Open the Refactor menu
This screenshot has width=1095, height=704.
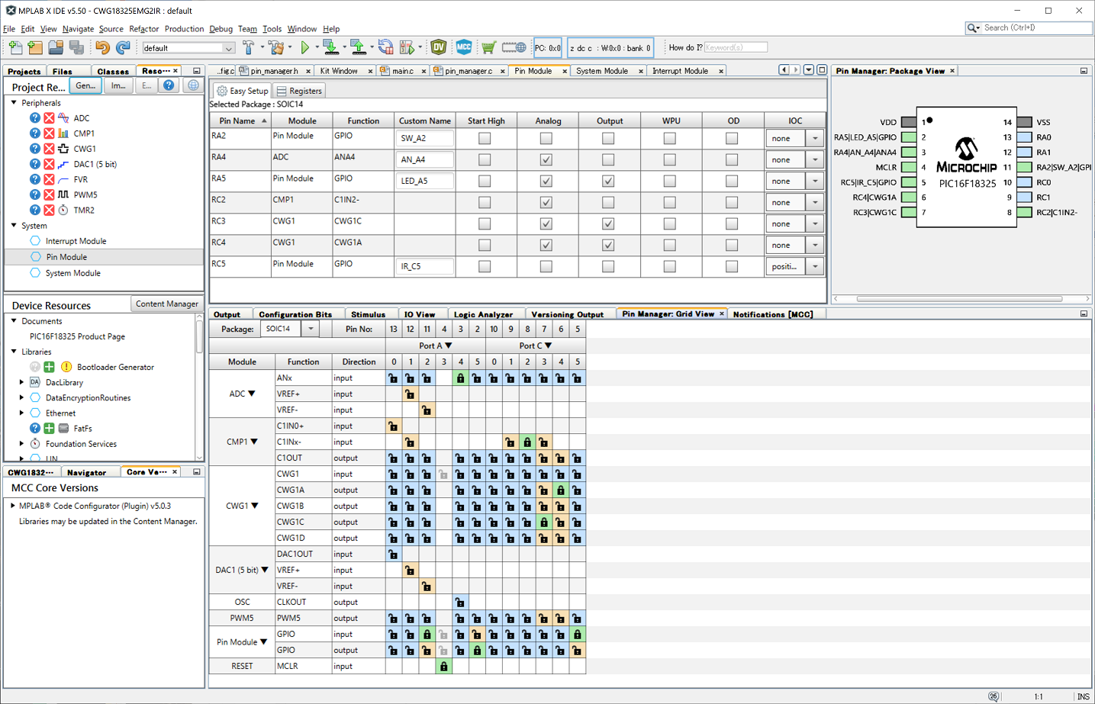coord(143,29)
